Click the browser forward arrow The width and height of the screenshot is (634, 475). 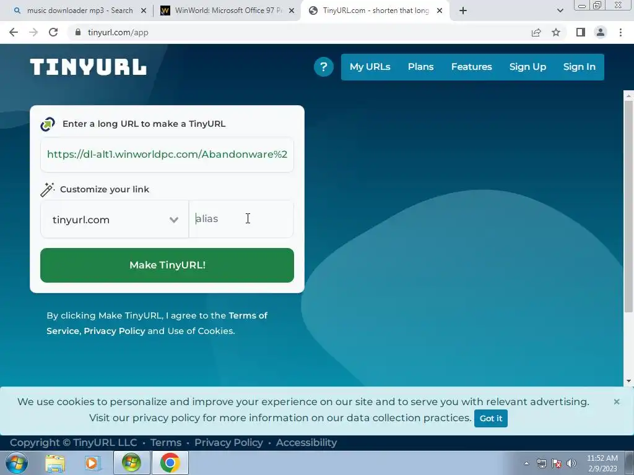[x=33, y=32]
